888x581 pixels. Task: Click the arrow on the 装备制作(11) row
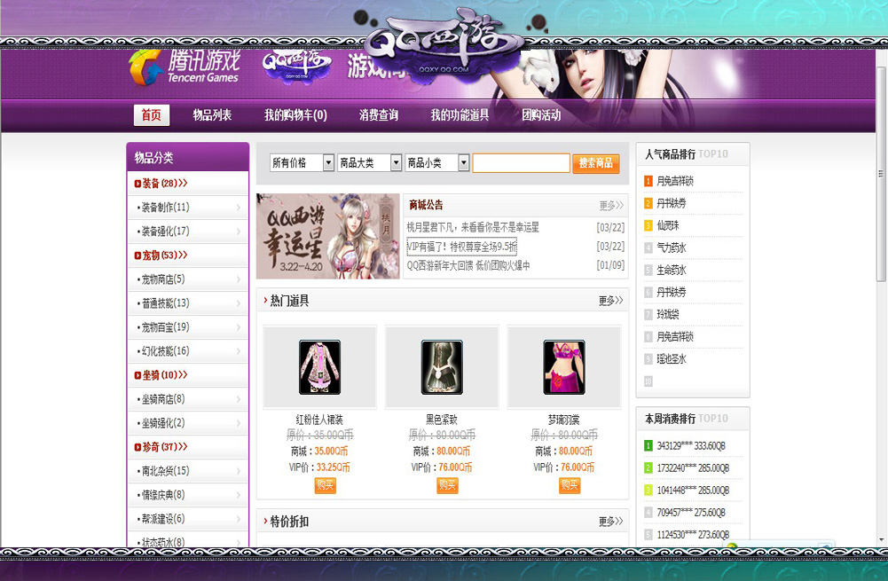[239, 208]
